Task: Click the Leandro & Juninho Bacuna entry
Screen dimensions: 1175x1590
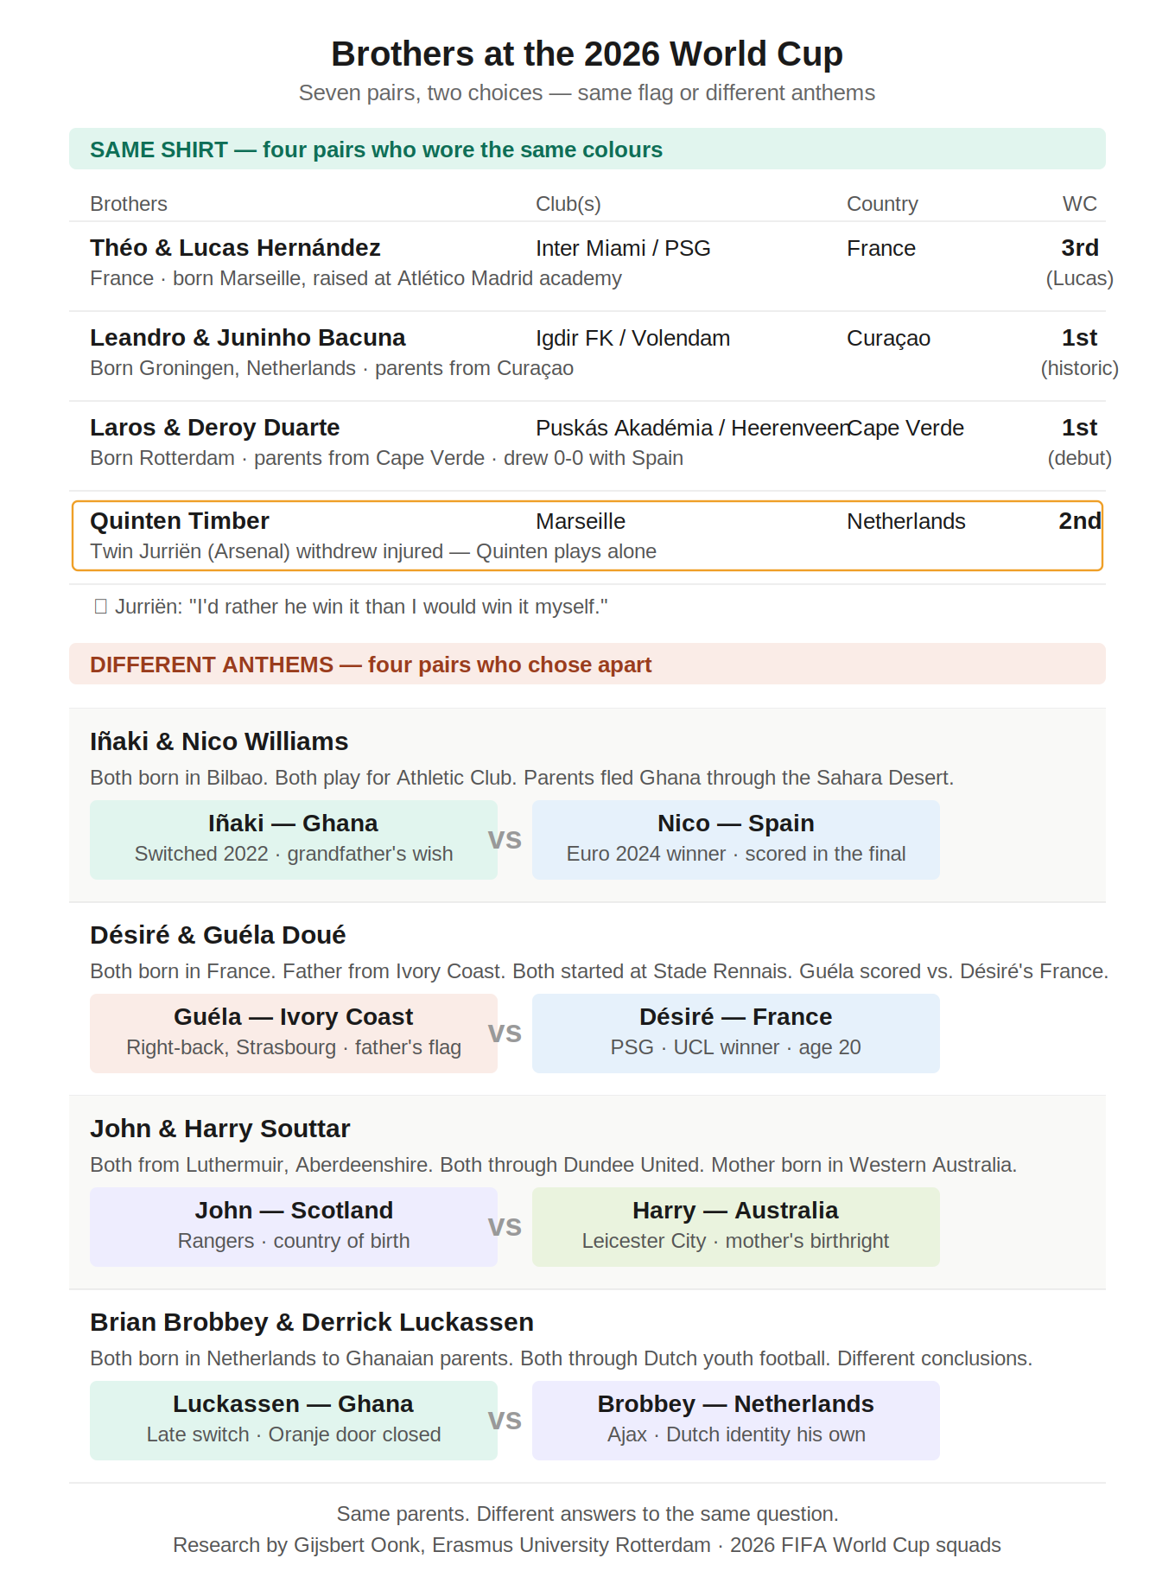Action: [x=587, y=356]
